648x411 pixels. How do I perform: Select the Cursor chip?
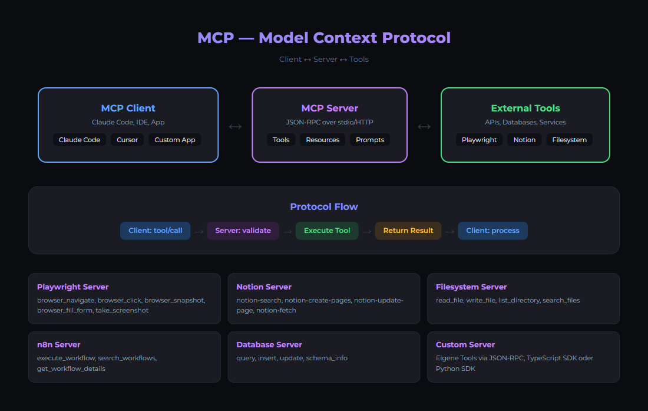pos(127,140)
